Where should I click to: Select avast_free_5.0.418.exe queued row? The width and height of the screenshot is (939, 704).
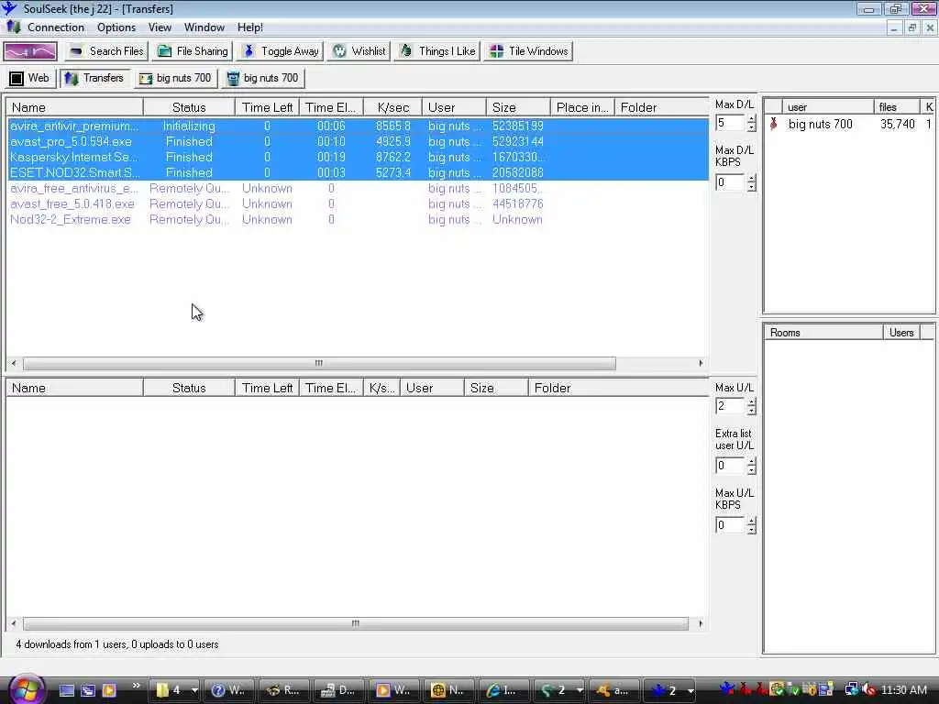358,204
